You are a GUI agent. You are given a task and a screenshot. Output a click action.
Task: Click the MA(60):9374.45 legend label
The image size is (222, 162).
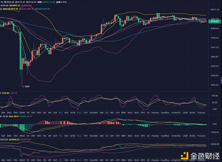pyautogui.click(x=43, y=9)
